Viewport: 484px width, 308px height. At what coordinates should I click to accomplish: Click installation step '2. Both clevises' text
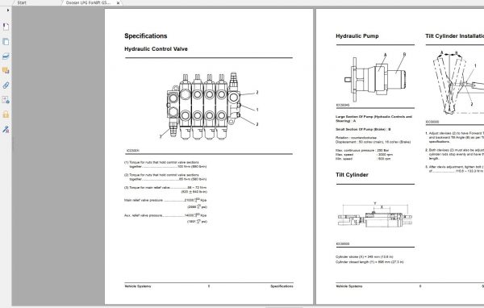(x=455, y=154)
